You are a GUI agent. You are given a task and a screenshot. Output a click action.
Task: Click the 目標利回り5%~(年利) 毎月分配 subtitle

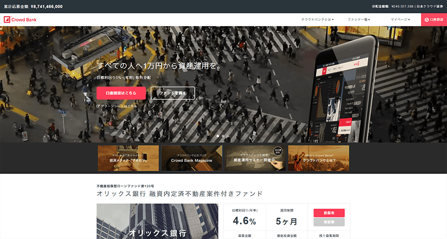124,77
